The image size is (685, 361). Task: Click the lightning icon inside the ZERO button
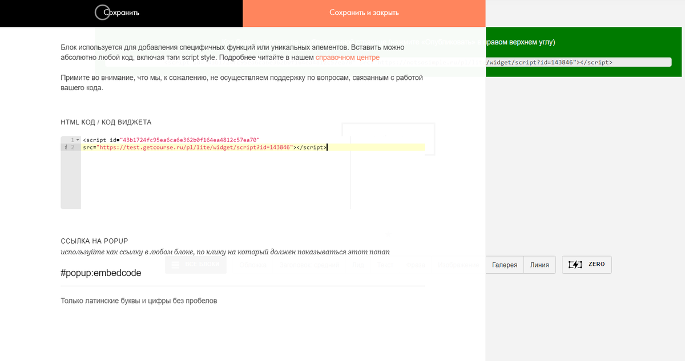pyautogui.click(x=575, y=265)
